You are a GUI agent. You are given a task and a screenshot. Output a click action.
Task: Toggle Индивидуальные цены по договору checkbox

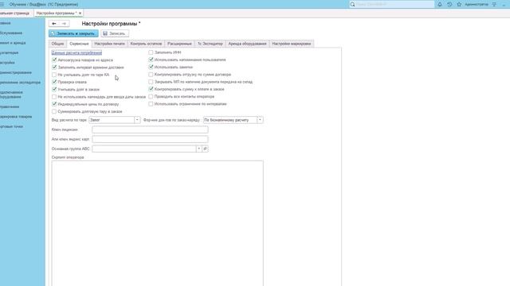click(54, 104)
